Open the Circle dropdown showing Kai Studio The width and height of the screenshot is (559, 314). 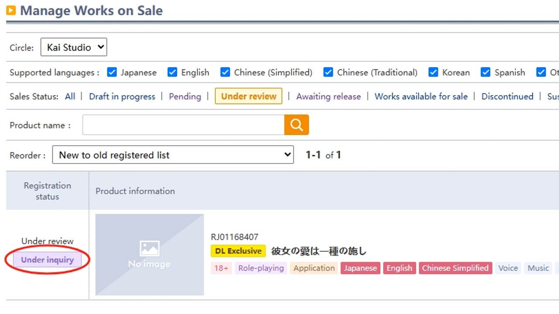pos(74,48)
